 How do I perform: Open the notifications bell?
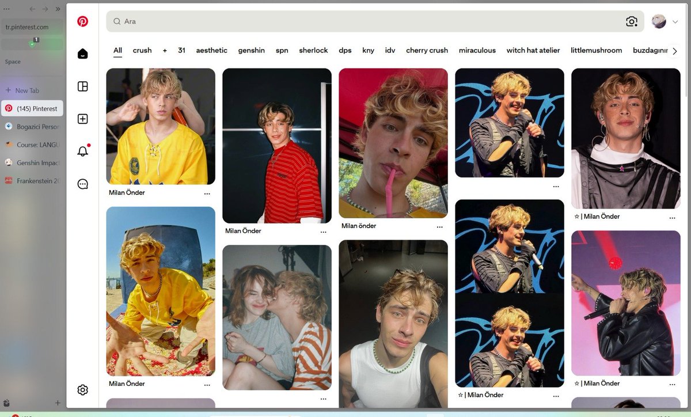pyautogui.click(x=83, y=151)
